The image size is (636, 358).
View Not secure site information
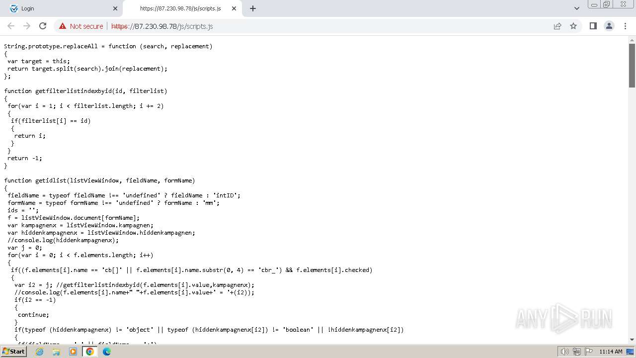point(81,26)
